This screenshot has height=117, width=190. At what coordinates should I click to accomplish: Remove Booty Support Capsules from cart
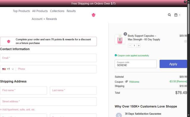185,41
